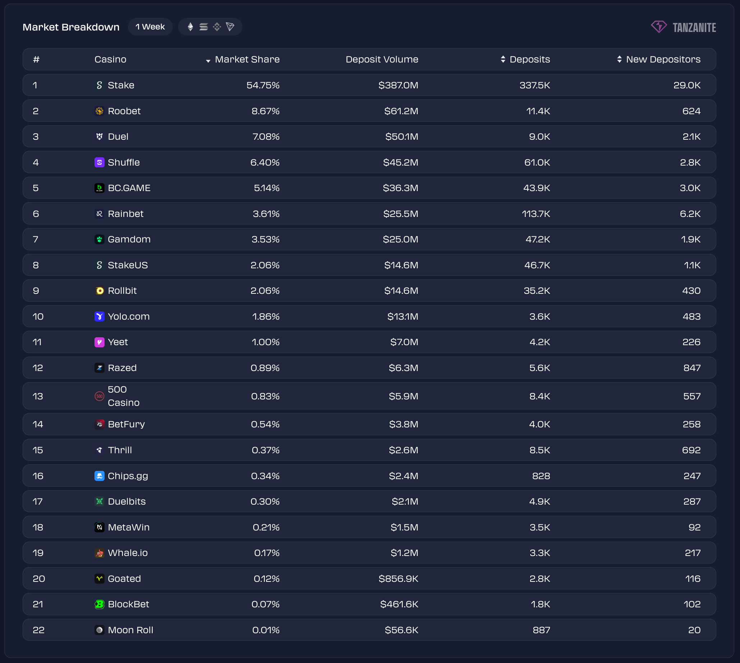Click the Yolo.com blue logo icon

pos(99,316)
